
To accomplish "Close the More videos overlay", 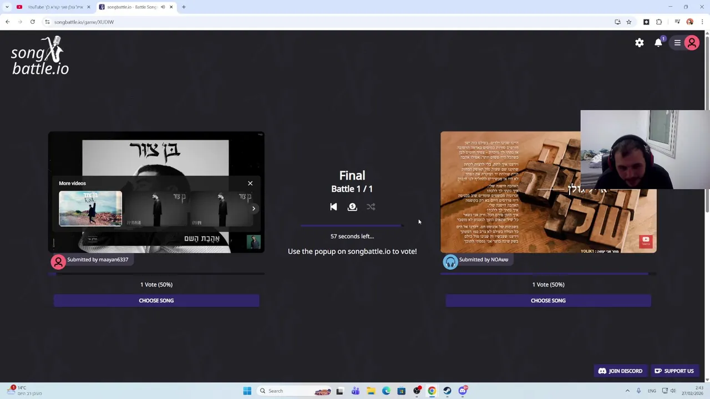I will [x=250, y=183].
